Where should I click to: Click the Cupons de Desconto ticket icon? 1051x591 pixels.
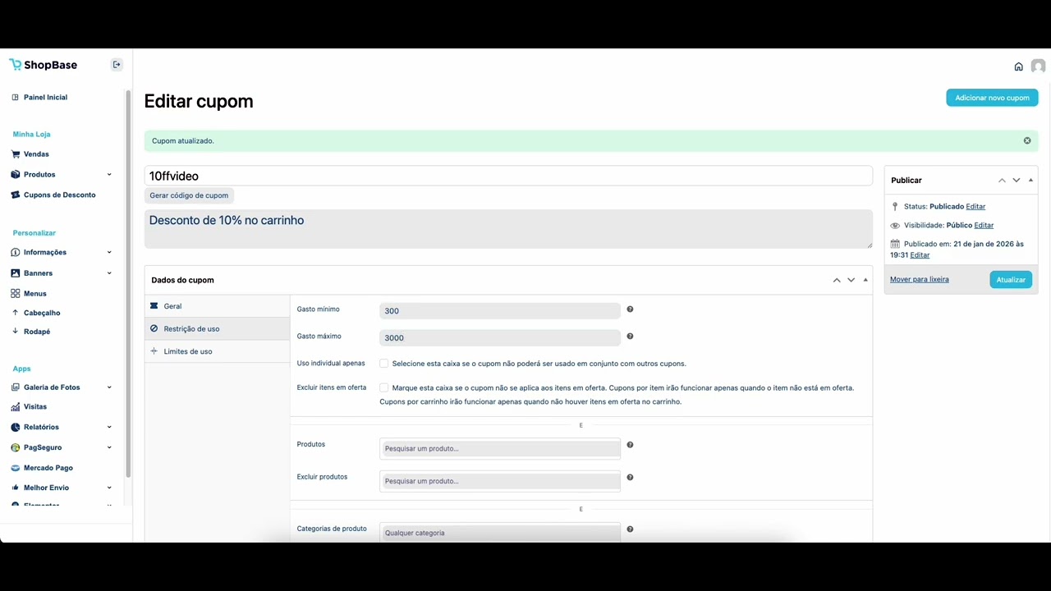coord(16,195)
